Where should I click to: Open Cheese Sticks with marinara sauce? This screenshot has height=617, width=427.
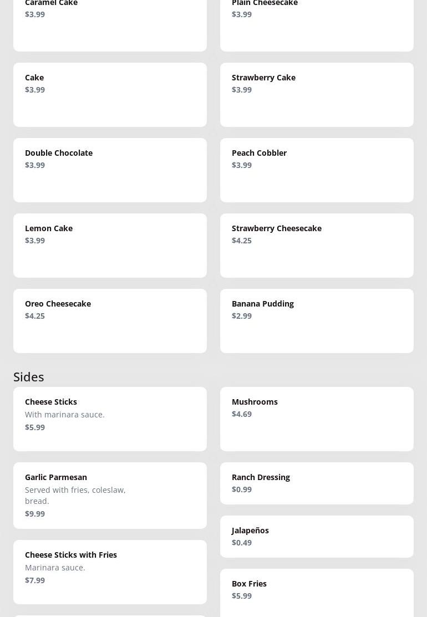(x=110, y=419)
